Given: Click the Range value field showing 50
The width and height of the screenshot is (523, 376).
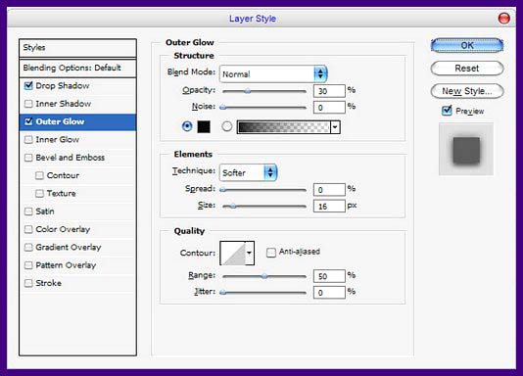Looking at the screenshot, I should tap(329, 276).
